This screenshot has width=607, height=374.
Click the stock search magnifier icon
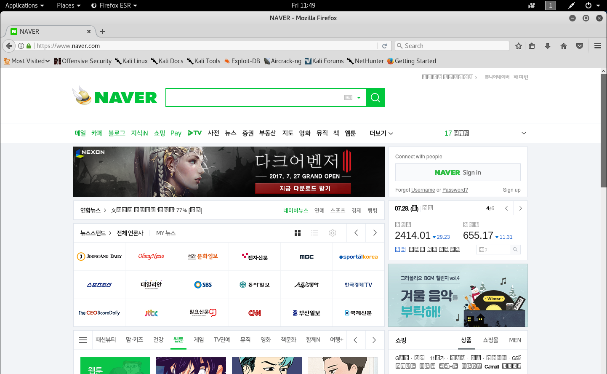pyautogui.click(x=515, y=250)
